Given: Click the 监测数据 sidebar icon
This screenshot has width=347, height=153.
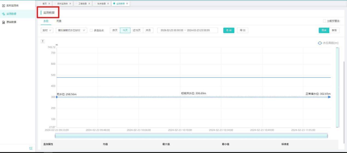Looking at the screenshot, I should (x=3, y=14).
